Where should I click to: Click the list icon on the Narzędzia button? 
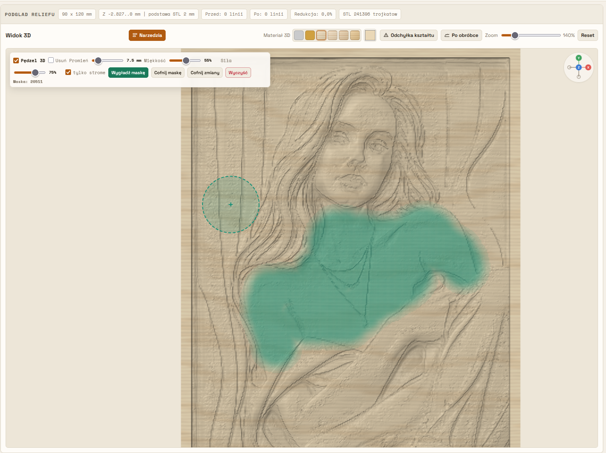(135, 35)
